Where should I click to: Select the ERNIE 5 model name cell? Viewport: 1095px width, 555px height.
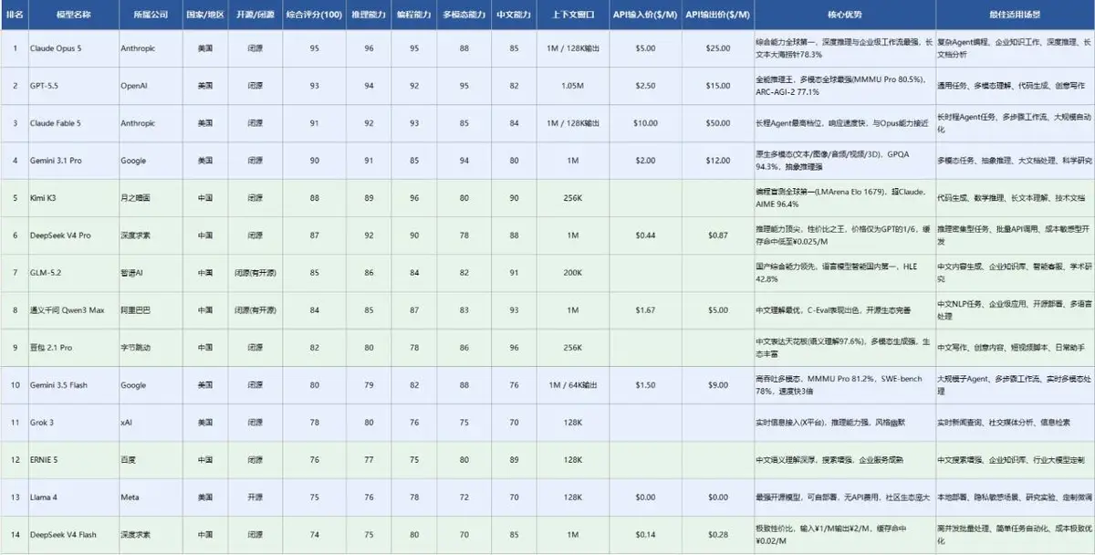73,460
